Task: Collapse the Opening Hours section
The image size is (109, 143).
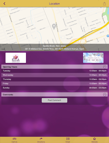Action: (x=105, y=67)
